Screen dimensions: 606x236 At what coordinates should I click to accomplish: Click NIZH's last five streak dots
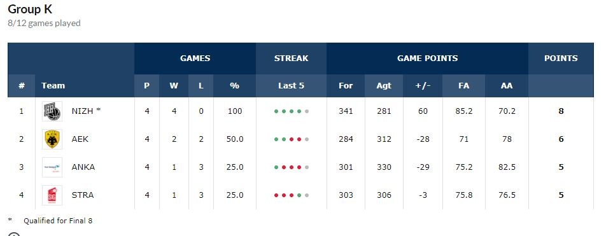click(292, 111)
